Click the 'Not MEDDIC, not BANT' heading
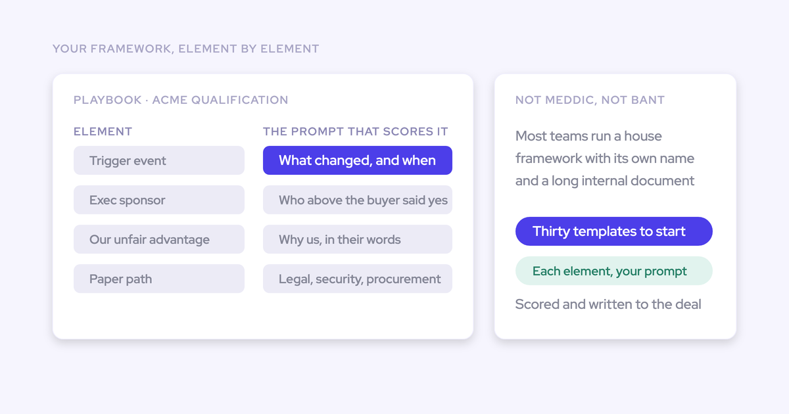Viewport: 789px width, 414px height. (590, 100)
